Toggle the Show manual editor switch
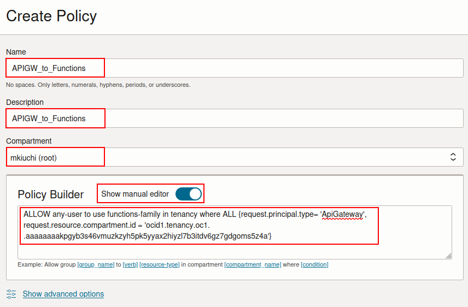 188,194
